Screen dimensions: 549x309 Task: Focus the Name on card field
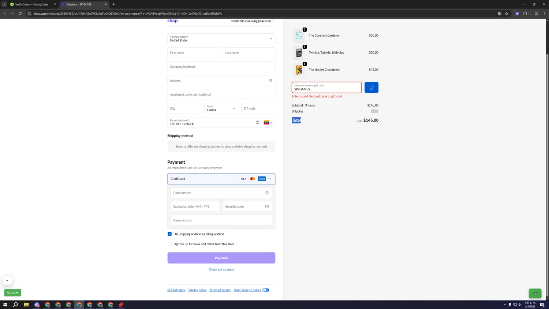point(221,220)
